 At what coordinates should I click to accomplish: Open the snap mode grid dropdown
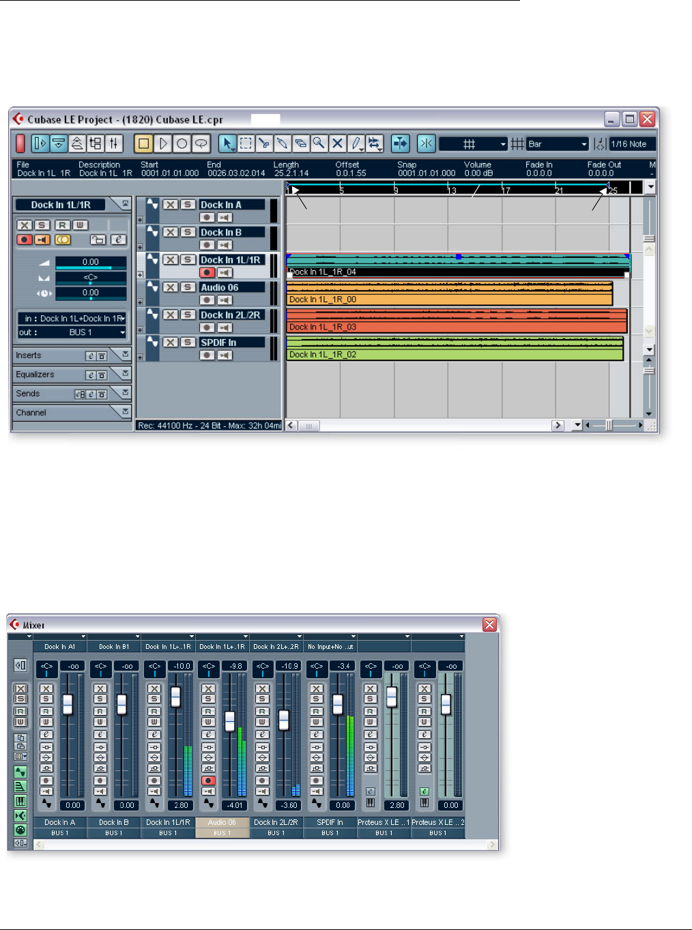click(x=473, y=144)
